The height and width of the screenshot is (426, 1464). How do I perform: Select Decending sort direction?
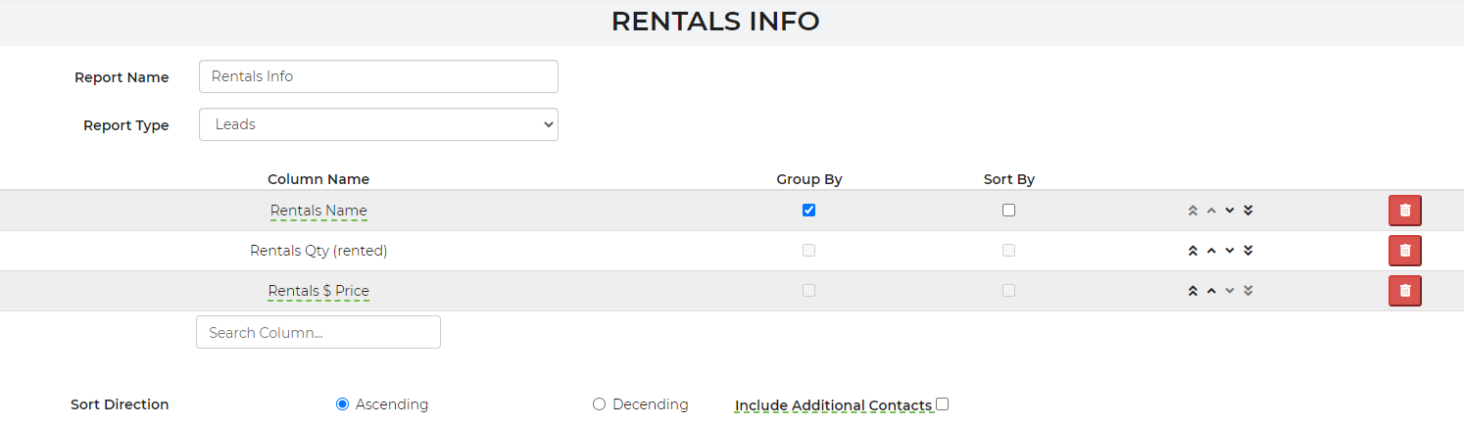tap(599, 404)
